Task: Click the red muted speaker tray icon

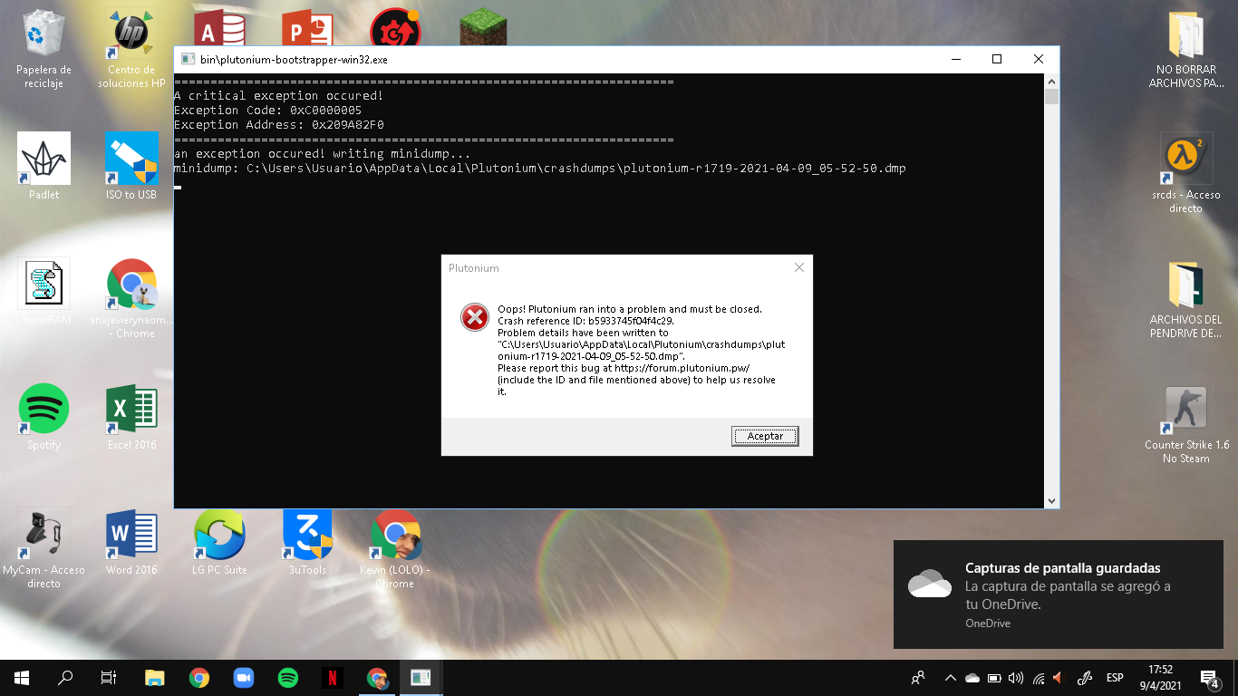Action: click(x=1057, y=678)
